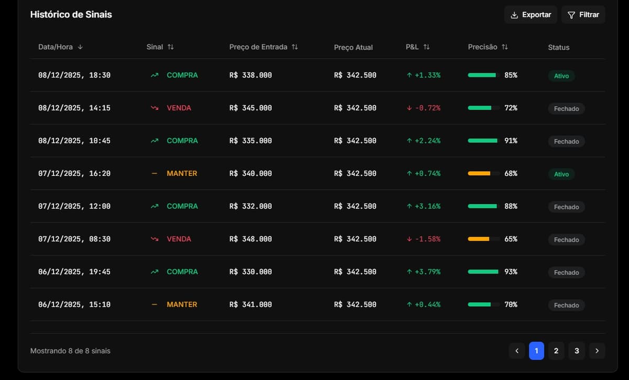The height and width of the screenshot is (380, 629).
Task: Click downward trend icon on 08/12 14:15 VENDA row
Action: 154,108
